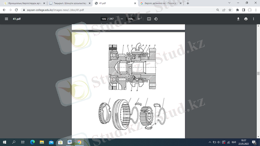Screen dimensions: 260x146
Task: Click the scrollbar down arrow
Action: 258,137
